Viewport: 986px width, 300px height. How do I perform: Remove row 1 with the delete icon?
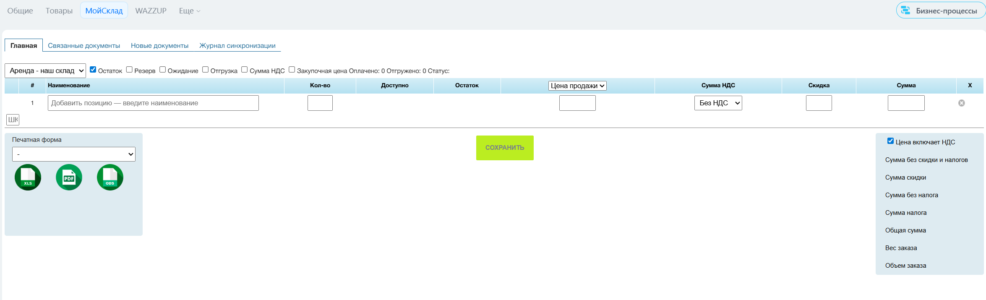961,103
